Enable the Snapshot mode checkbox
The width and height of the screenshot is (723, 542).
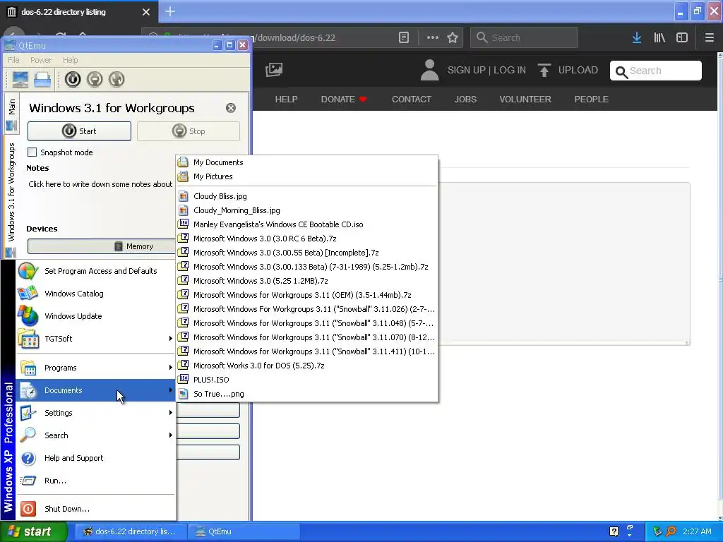click(x=32, y=152)
